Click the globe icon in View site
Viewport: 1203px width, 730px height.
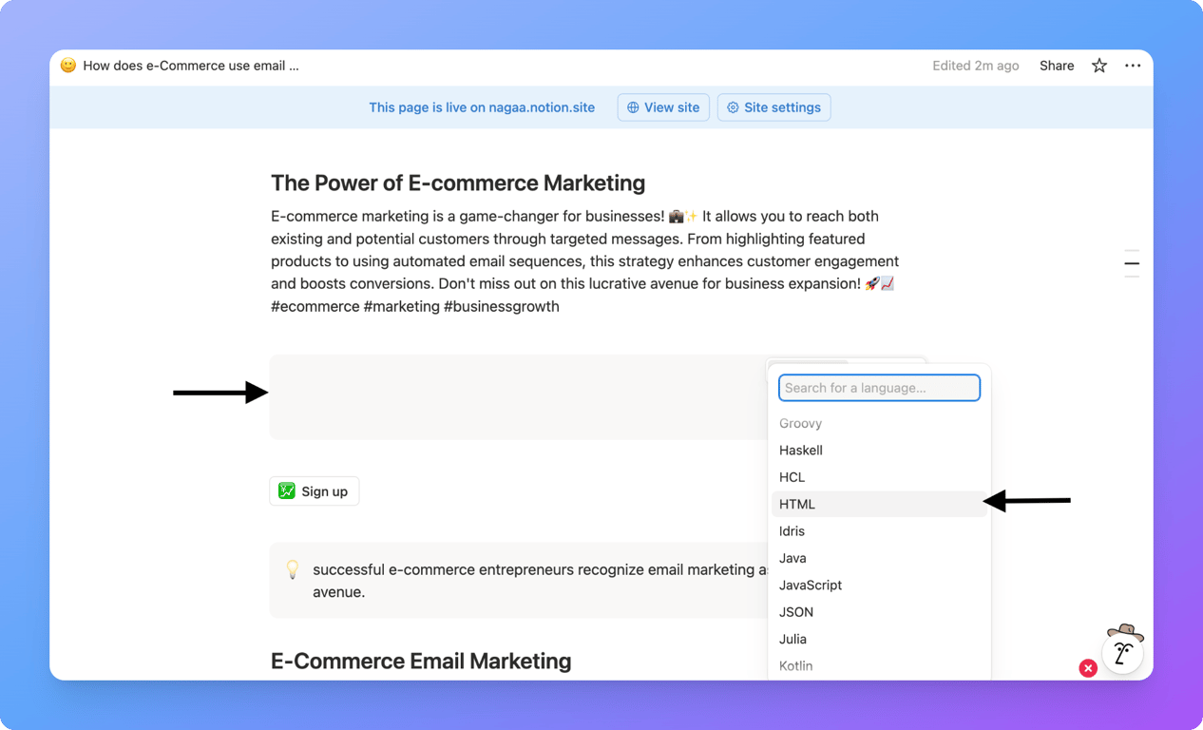(x=633, y=107)
